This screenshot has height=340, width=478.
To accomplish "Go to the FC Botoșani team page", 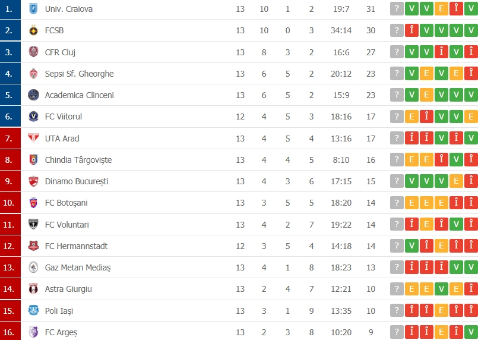I will pos(66,203).
